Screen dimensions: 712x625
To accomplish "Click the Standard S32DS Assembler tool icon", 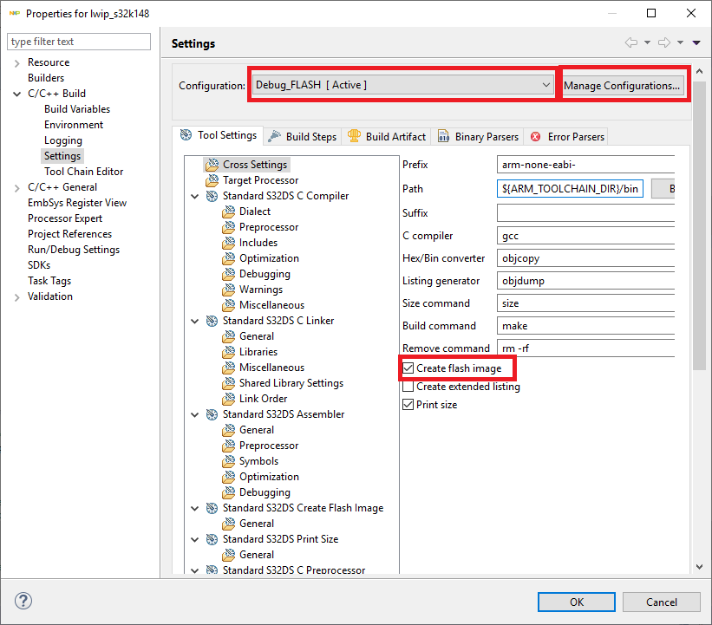I will 212,414.
